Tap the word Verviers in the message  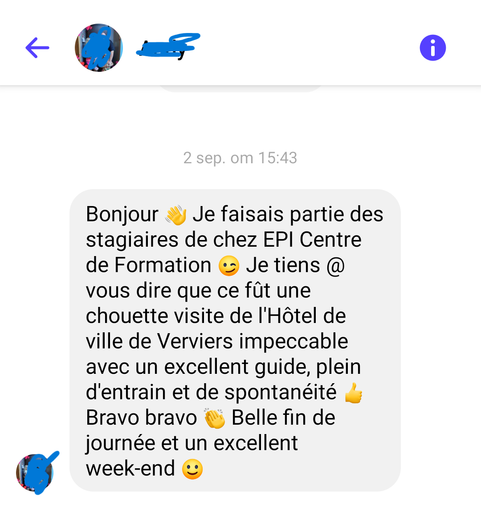click(x=195, y=341)
